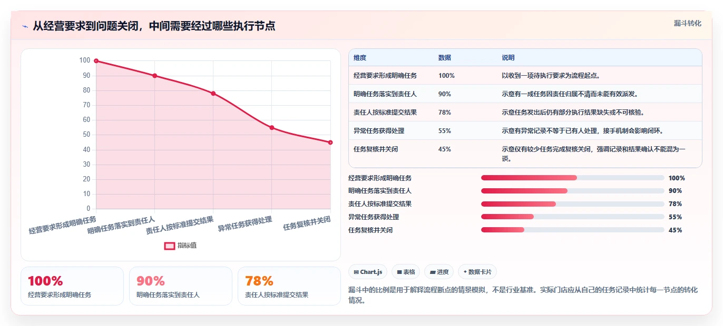Click the page title about 执行节点
Screen dimensions: 723x326
tap(154, 26)
